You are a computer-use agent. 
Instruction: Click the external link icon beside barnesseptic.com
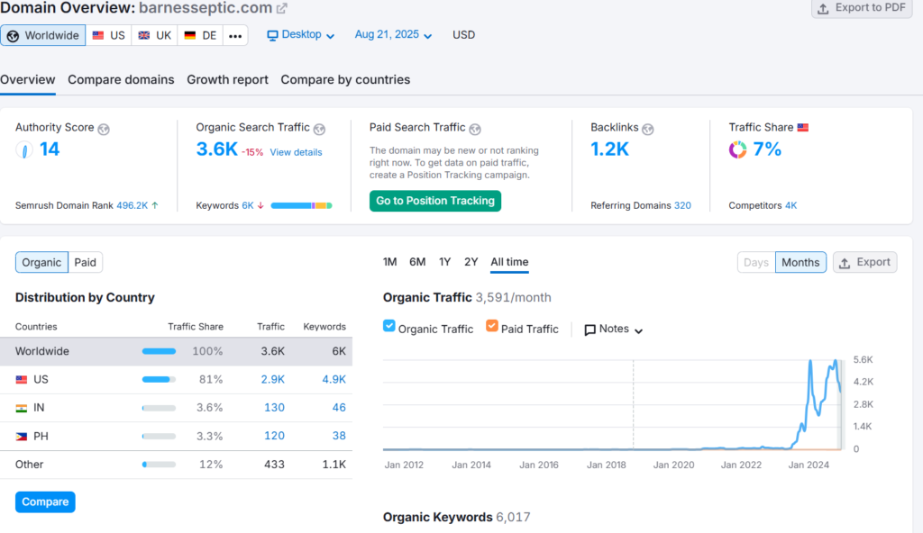pyautogui.click(x=282, y=9)
